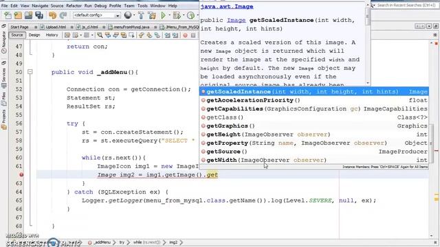Open the editor document list dropdown
The height and width of the screenshot is (247, 440).
(429, 26)
